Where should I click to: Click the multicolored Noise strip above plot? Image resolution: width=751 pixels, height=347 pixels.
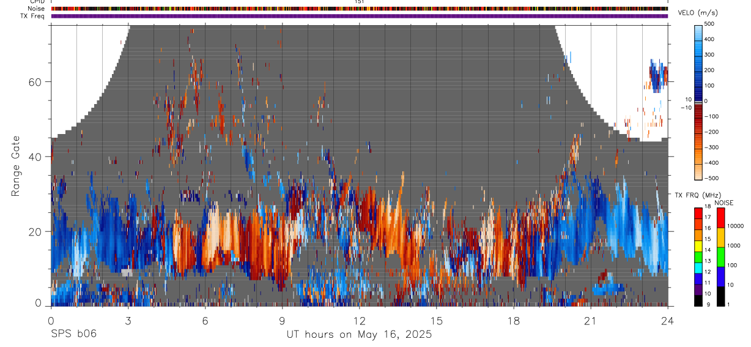click(360, 9)
